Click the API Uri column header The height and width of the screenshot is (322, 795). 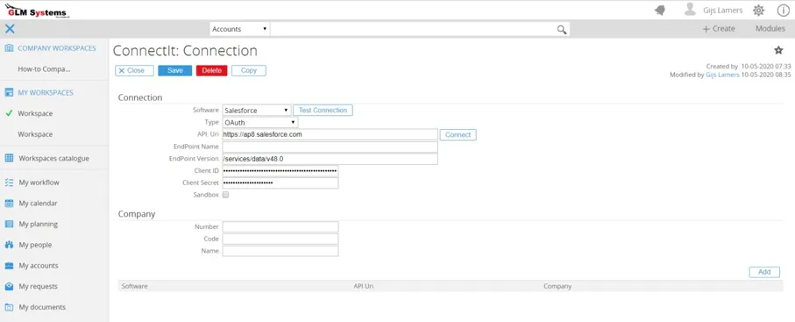click(x=364, y=286)
